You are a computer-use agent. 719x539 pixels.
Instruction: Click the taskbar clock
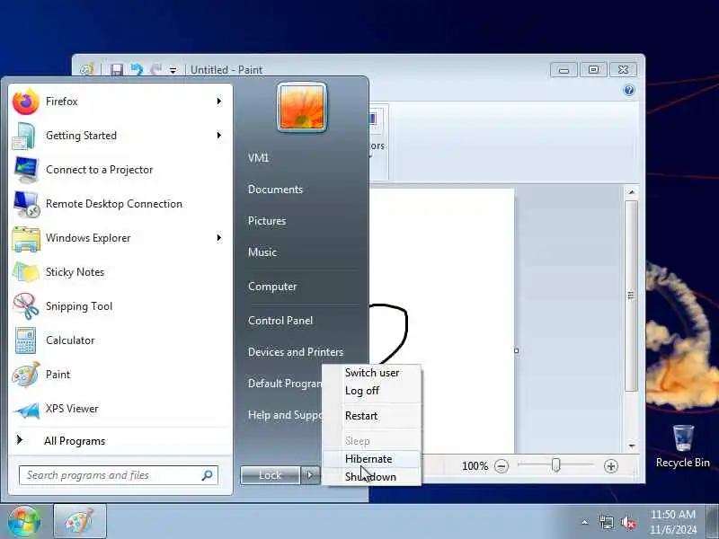tap(673, 522)
